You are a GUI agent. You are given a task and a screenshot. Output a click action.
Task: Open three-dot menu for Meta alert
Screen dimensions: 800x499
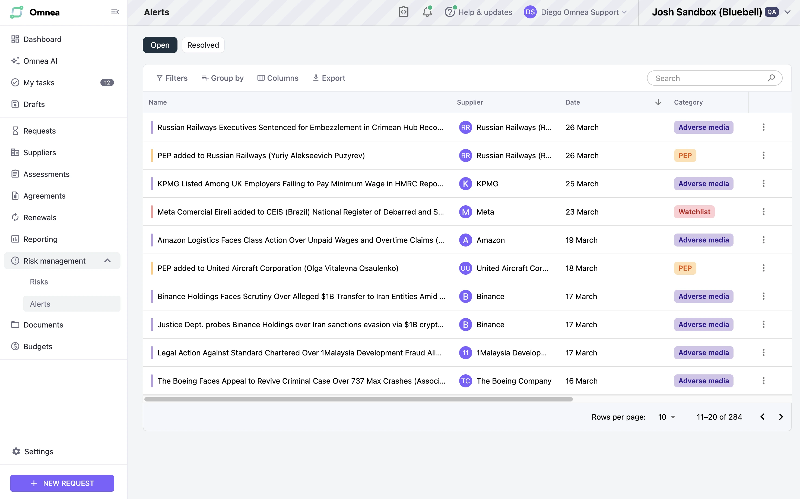pos(763,212)
